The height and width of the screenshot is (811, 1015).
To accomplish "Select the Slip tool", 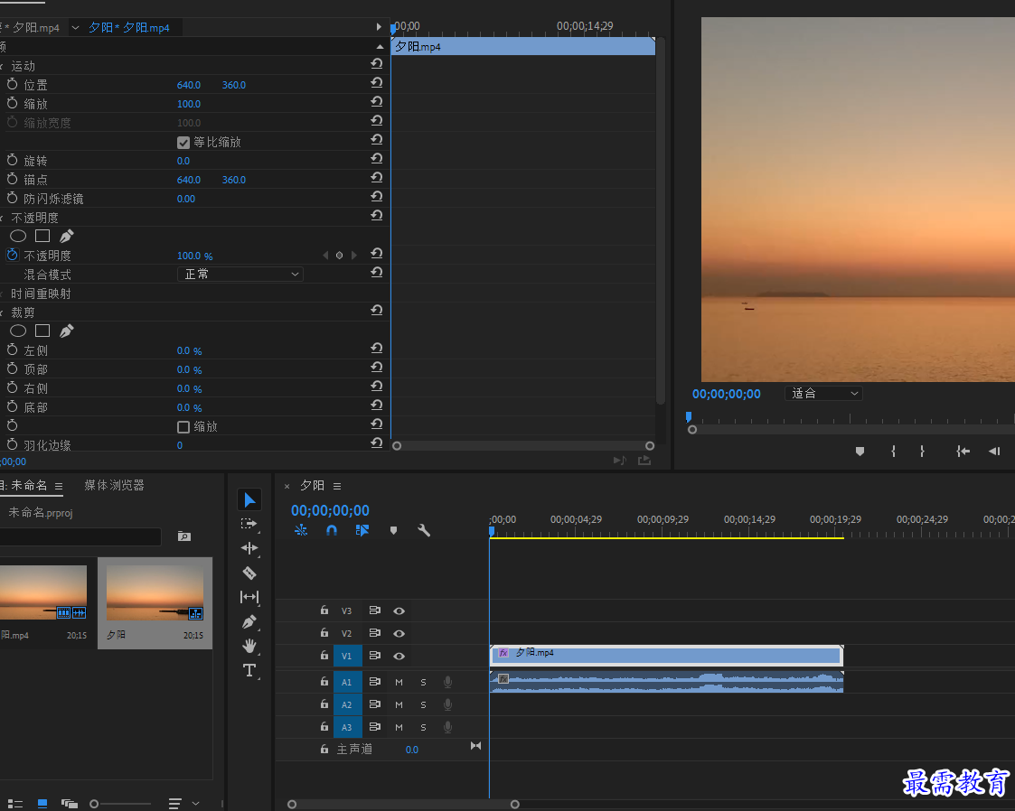I will click(249, 597).
